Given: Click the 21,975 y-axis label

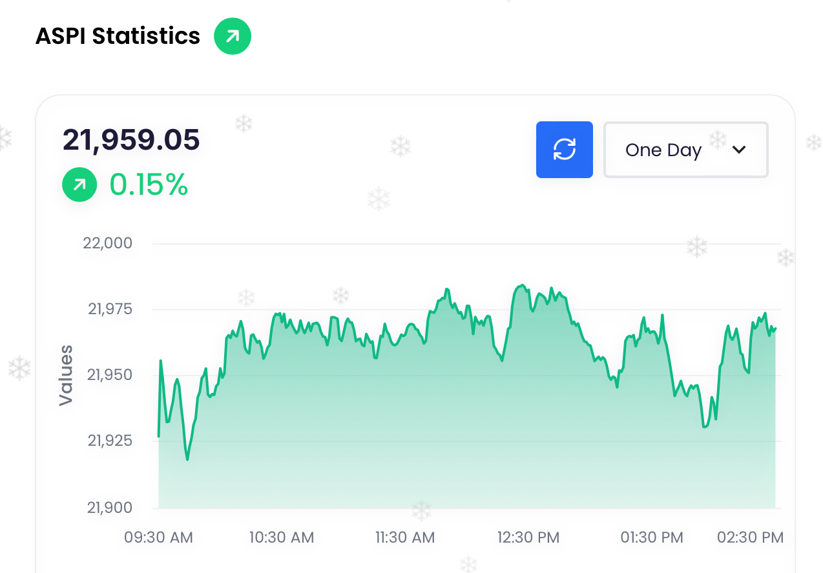Looking at the screenshot, I should 110,309.
